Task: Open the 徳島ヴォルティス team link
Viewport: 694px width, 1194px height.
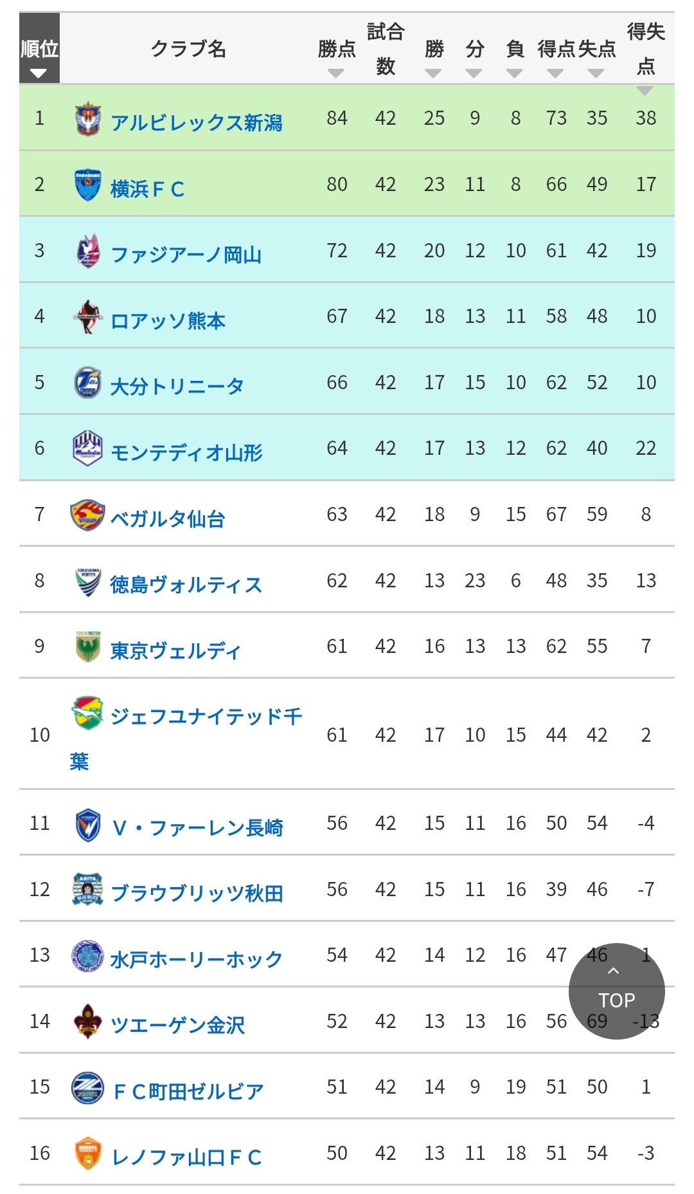Action: (x=186, y=584)
